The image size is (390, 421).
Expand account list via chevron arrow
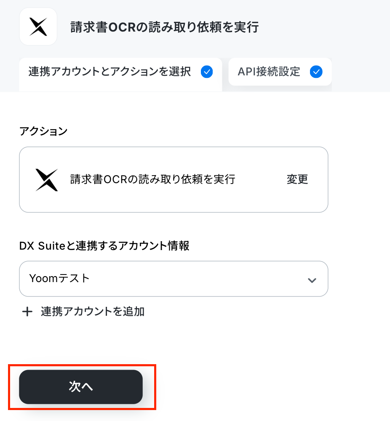pyautogui.click(x=312, y=280)
